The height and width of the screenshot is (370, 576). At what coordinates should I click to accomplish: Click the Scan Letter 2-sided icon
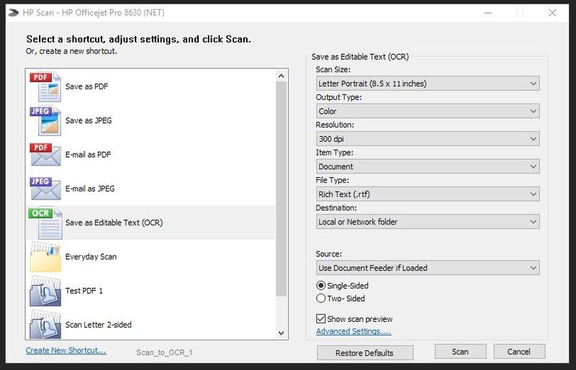(45, 324)
